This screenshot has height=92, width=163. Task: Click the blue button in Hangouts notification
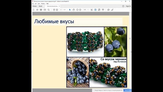[128, 90]
